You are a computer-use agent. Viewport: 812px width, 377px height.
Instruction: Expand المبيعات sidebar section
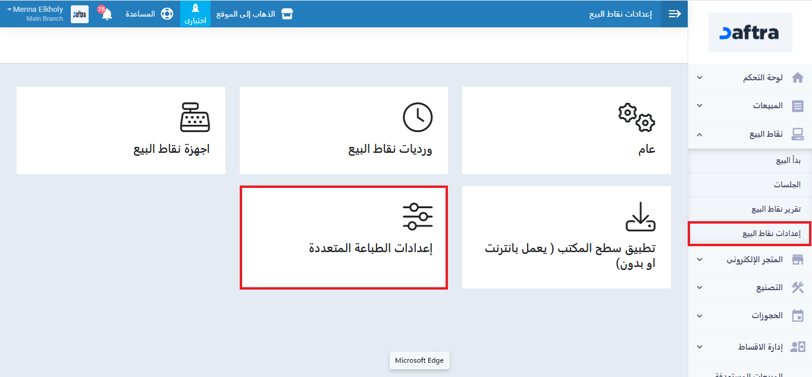(x=750, y=106)
